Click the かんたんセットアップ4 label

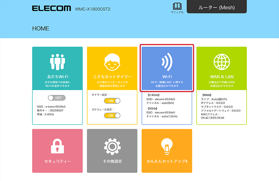tap(167, 161)
